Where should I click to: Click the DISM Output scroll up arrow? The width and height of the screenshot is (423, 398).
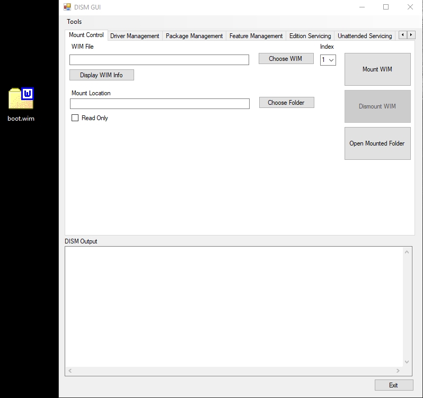click(407, 252)
